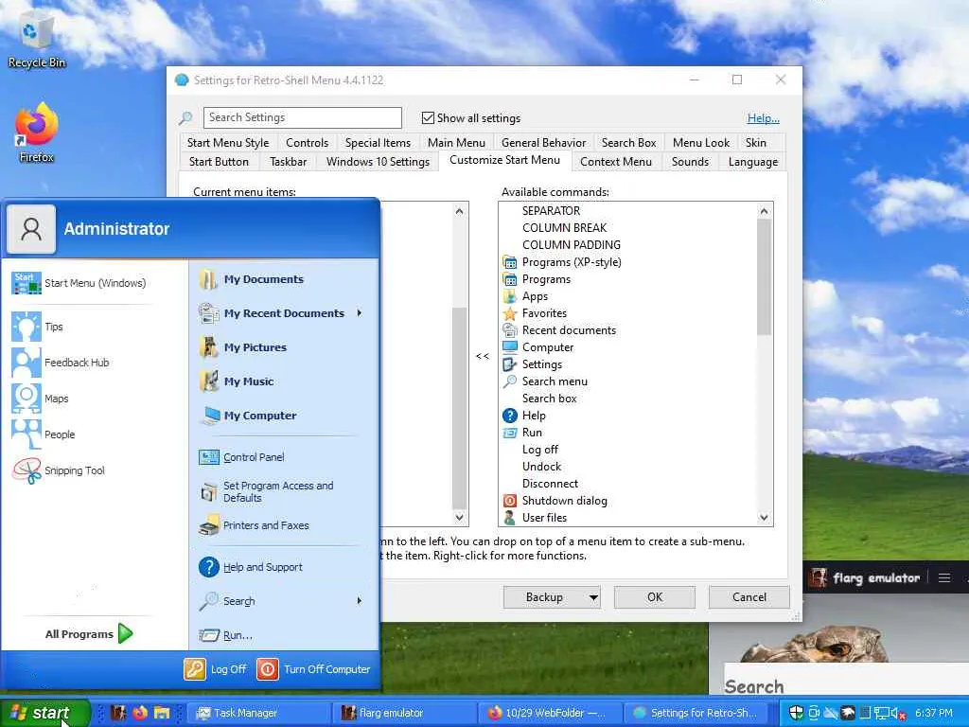Click the Log Off key icon

[195, 669]
